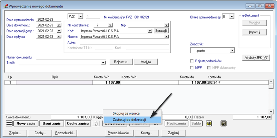Viewport: 277px width, 138px height.
Task: Click the table scrollbar down arrow
Action: point(271,112)
